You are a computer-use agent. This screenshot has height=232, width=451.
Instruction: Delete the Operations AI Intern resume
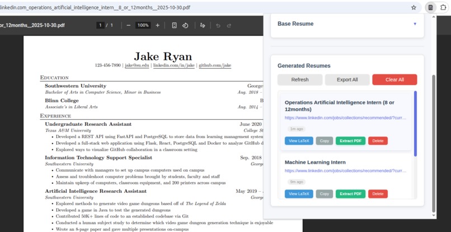tap(378, 141)
